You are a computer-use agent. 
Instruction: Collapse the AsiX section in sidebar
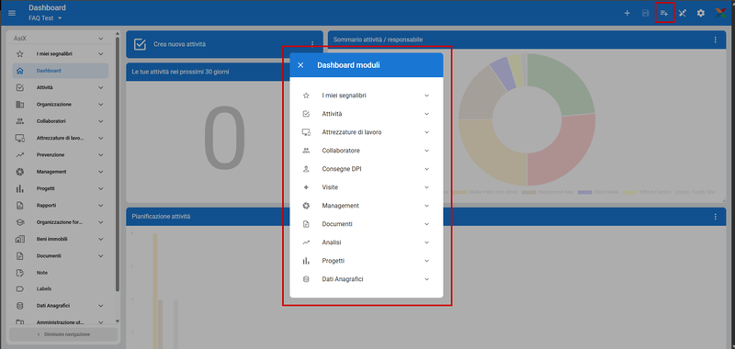pos(100,39)
